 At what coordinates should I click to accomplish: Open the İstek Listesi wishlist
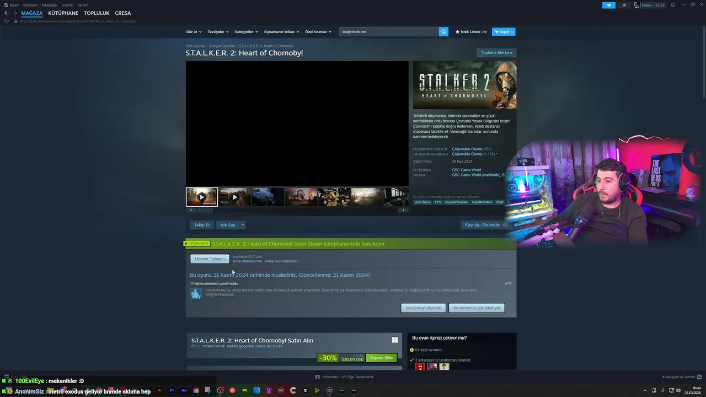point(471,32)
